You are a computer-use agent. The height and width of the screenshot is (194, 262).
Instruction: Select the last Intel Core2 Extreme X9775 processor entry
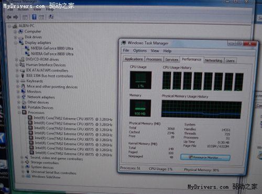pyautogui.click(x=73, y=154)
